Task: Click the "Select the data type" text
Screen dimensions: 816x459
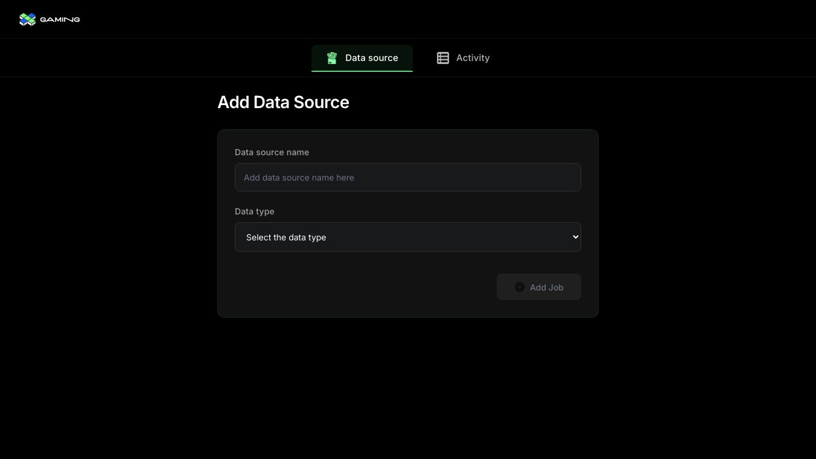Action: click(x=286, y=237)
